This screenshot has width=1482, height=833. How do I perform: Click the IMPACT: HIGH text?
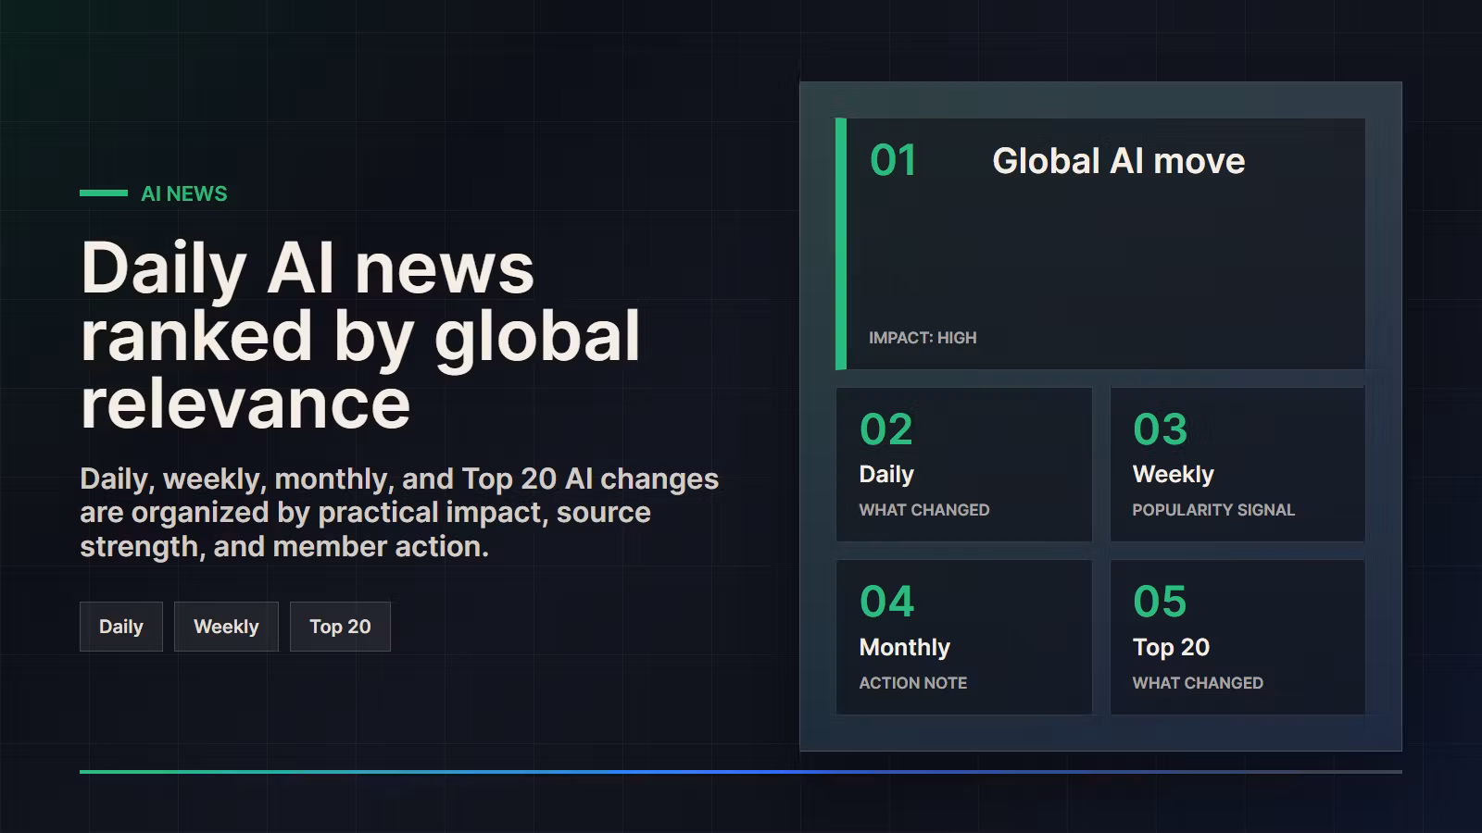[923, 338]
